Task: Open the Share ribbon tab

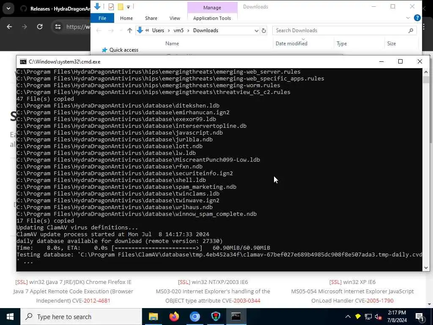Action: point(151,18)
